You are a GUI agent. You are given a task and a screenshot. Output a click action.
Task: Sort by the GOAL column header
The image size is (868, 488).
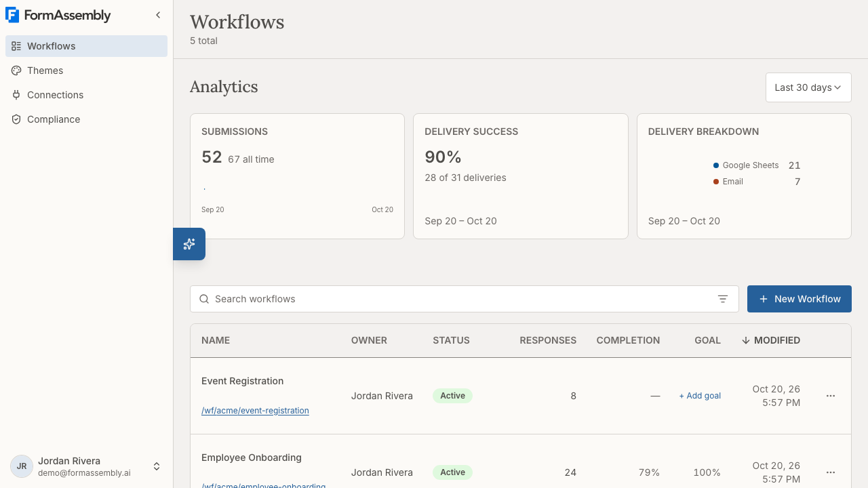[707, 340]
